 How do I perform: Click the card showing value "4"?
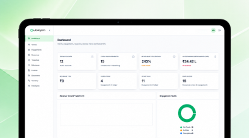click(118, 81)
